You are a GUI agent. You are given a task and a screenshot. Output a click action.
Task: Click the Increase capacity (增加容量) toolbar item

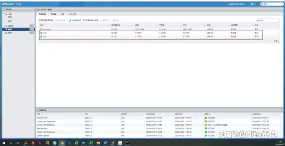(x=60, y=21)
